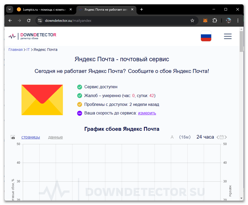Open the Chrome three-dot menu

[x=238, y=20]
